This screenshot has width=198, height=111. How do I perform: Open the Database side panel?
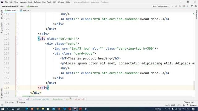(196, 15)
